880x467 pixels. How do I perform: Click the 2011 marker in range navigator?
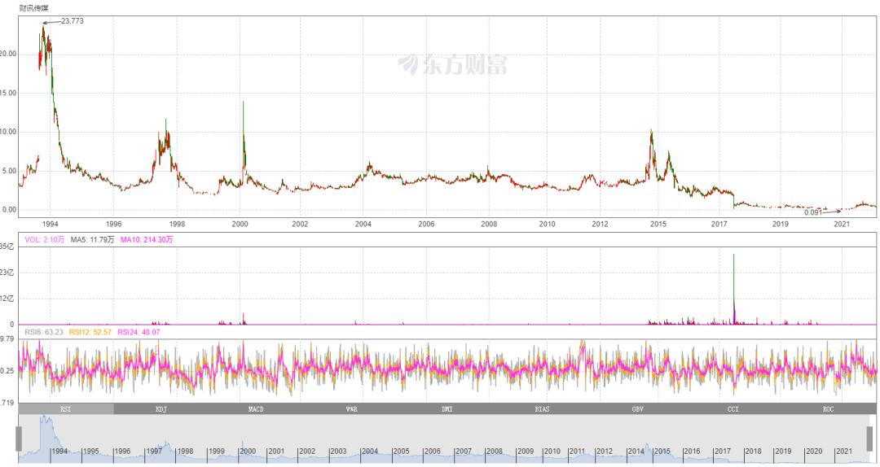click(x=577, y=451)
